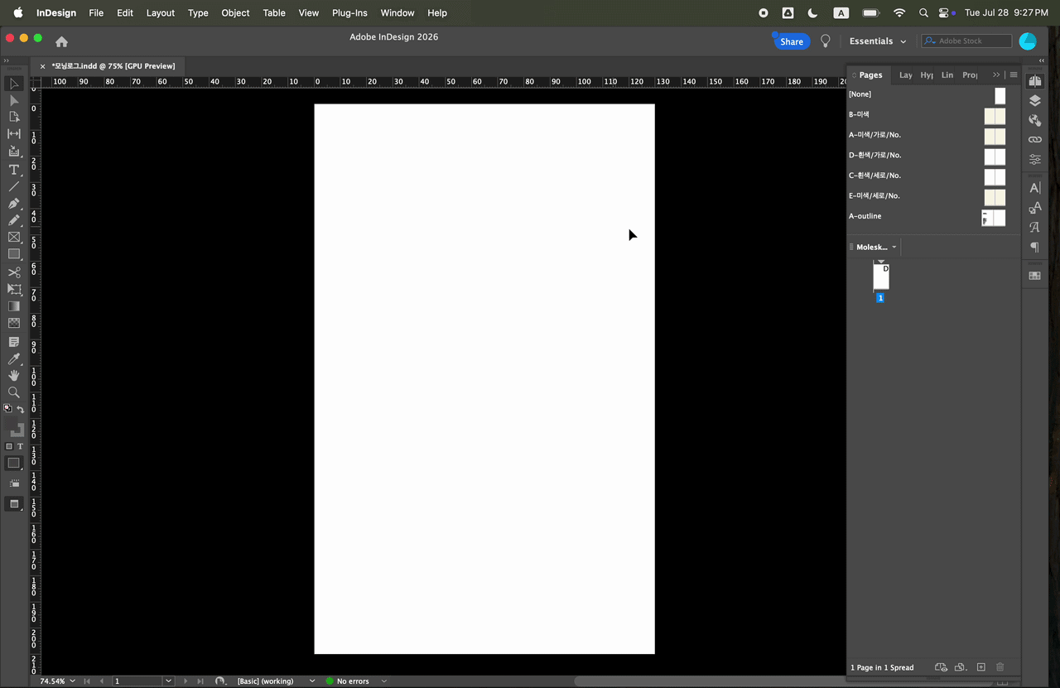Open the Object menu

point(235,12)
